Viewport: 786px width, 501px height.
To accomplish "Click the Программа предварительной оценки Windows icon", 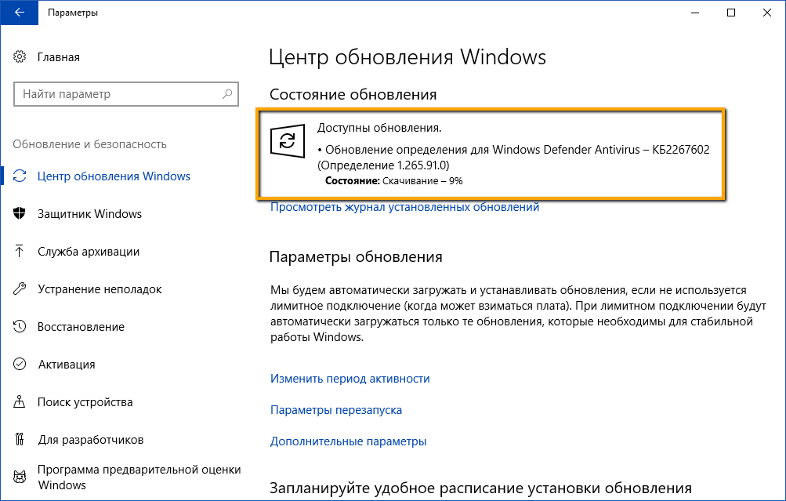I will pos(20,477).
